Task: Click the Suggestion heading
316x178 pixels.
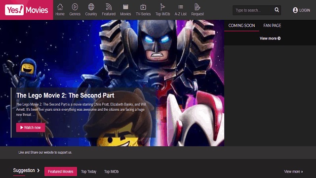Action: [x=24, y=171]
